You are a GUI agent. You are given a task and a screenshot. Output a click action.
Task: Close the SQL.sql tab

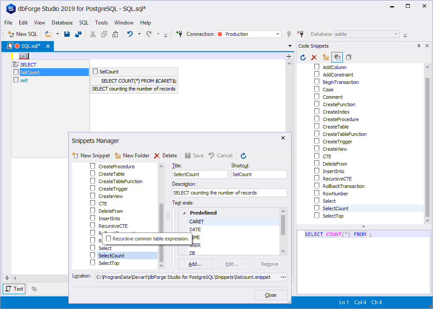click(x=48, y=46)
